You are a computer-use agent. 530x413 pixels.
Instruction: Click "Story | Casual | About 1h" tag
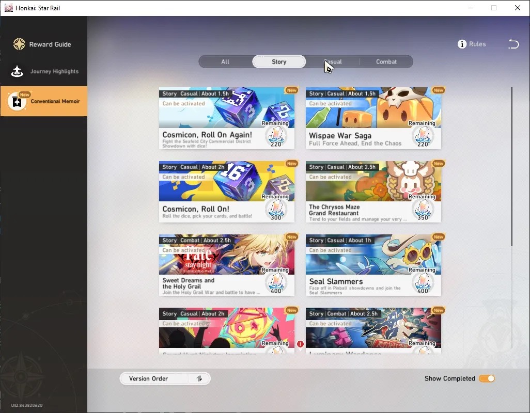click(x=340, y=241)
